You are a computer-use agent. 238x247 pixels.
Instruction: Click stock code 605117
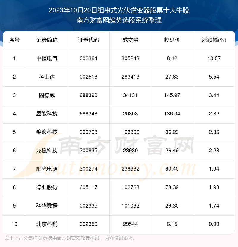pyautogui.click(x=89, y=187)
